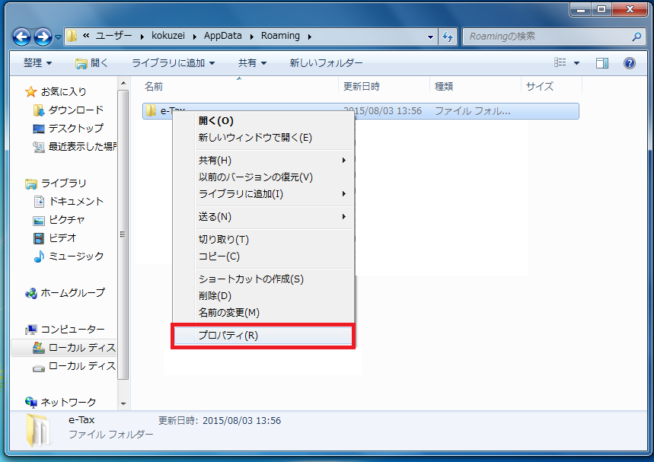
Task: Choose 開く(O) from context menu
Action: tap(263, 121)
